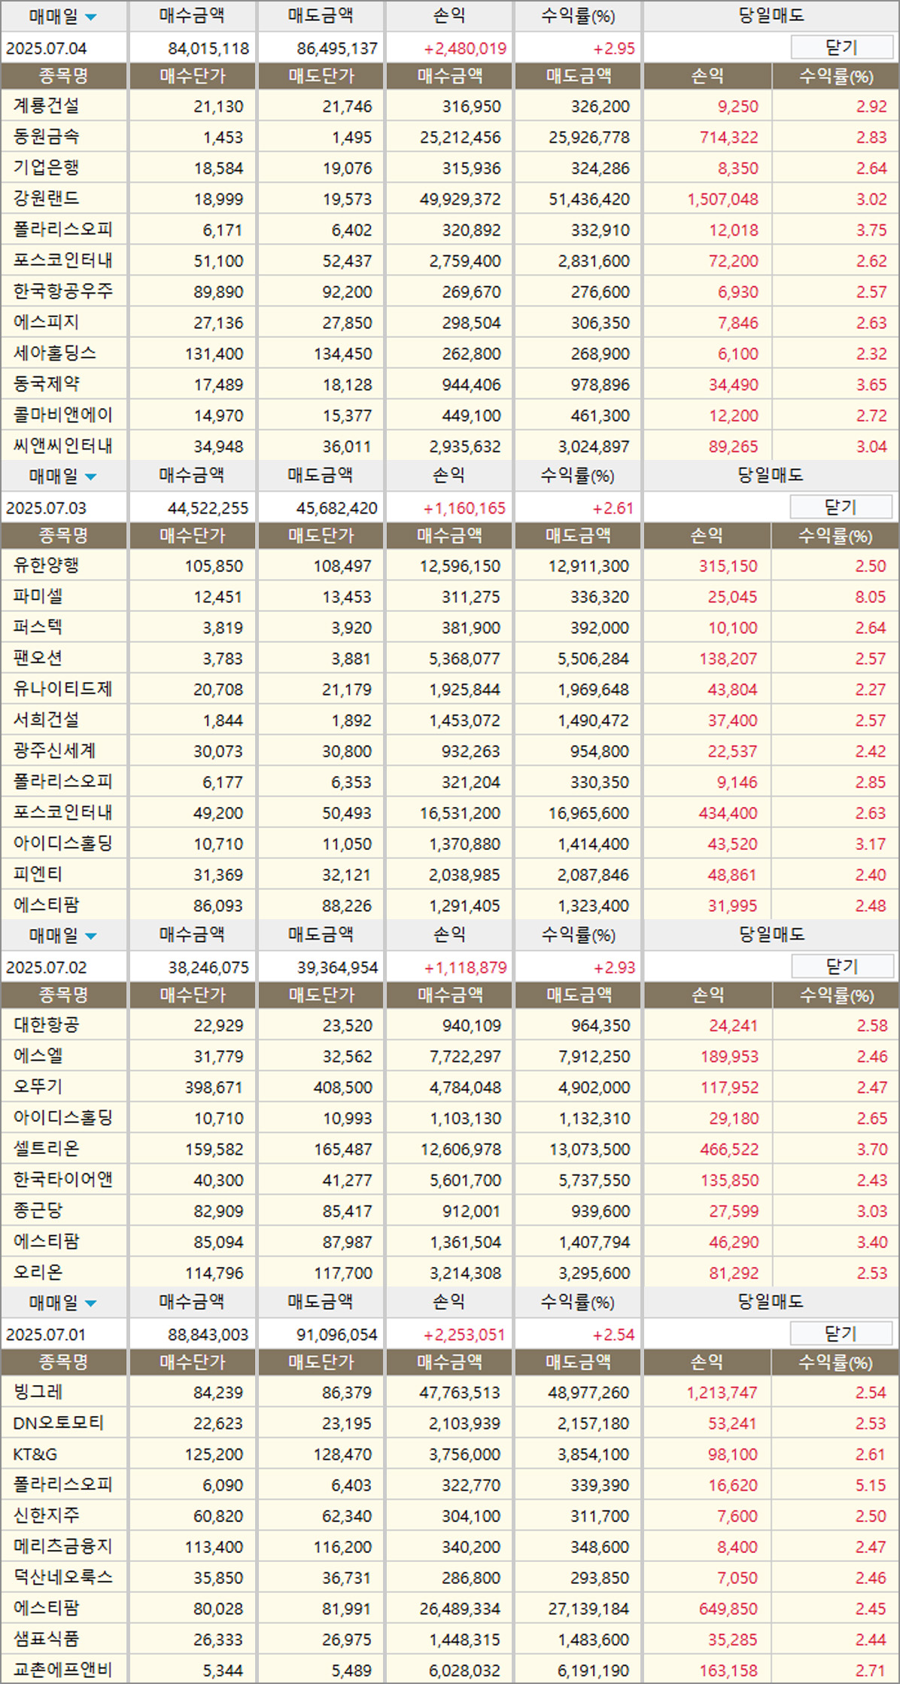Hit 닫기 on the 2025.07.02 row
900x1684 pixels.
pos(841,967)
